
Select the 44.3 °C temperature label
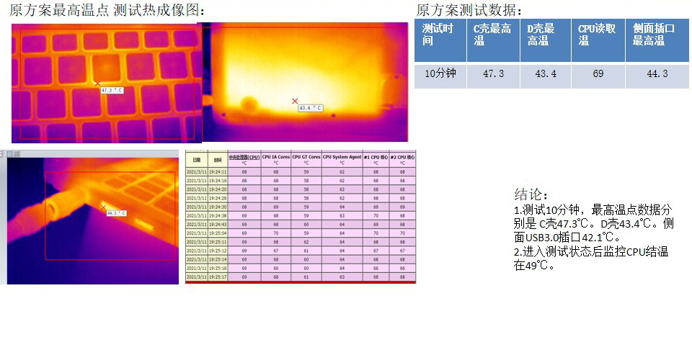click(116, 213)
